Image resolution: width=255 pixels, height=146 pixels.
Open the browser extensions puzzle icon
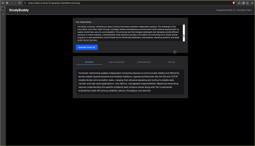coord(239,3)
